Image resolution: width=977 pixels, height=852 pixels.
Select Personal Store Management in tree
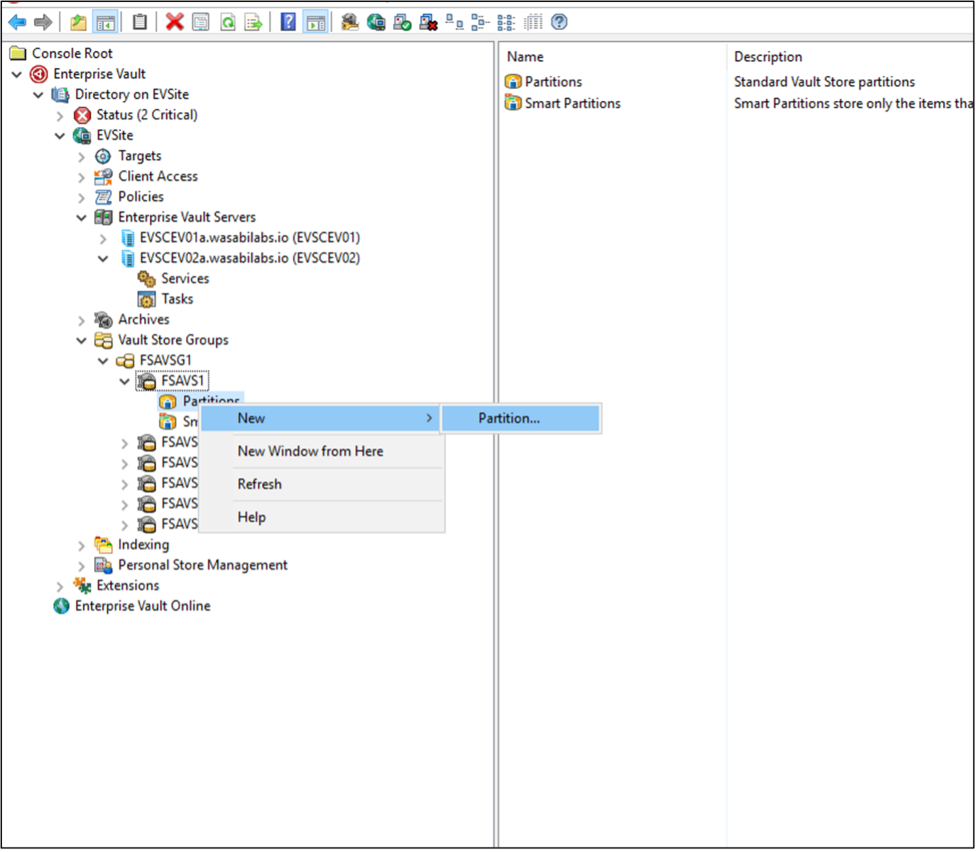[x=202, y=565]
